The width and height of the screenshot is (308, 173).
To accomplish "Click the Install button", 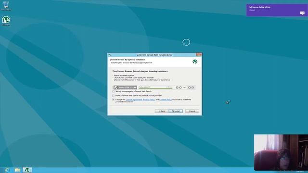I will [176, 111].
